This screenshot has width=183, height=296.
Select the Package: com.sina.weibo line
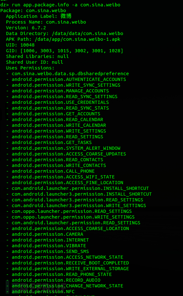point(33,11)
